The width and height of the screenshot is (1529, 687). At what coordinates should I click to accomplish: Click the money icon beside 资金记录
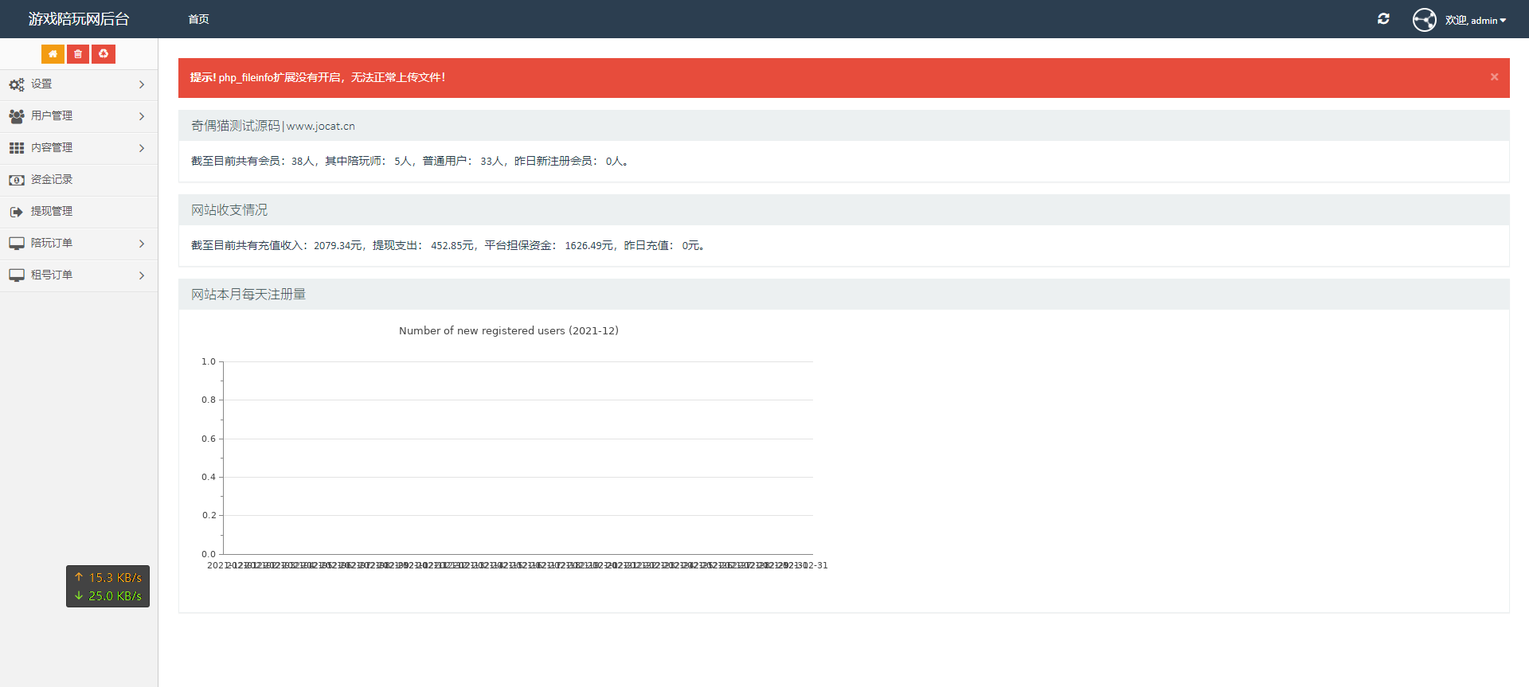point(17,180)
